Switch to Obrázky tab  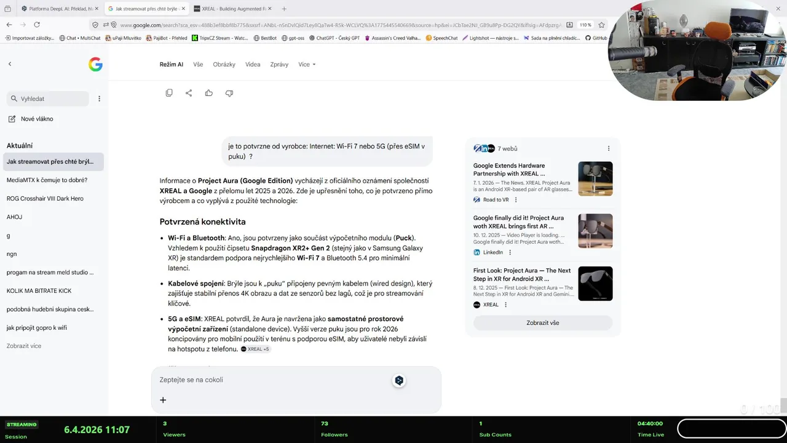click(x=224, y=64)
